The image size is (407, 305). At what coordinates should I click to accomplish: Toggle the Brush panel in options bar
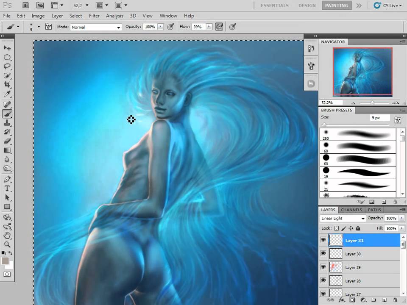click(48, 26)
